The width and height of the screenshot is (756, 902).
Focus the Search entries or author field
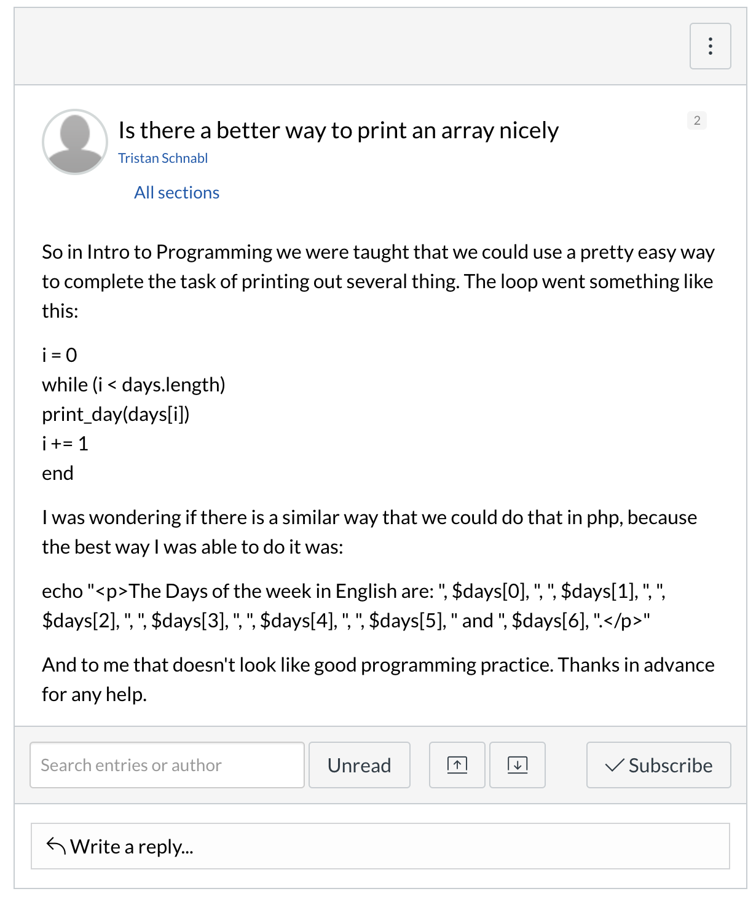coord(167,765)
